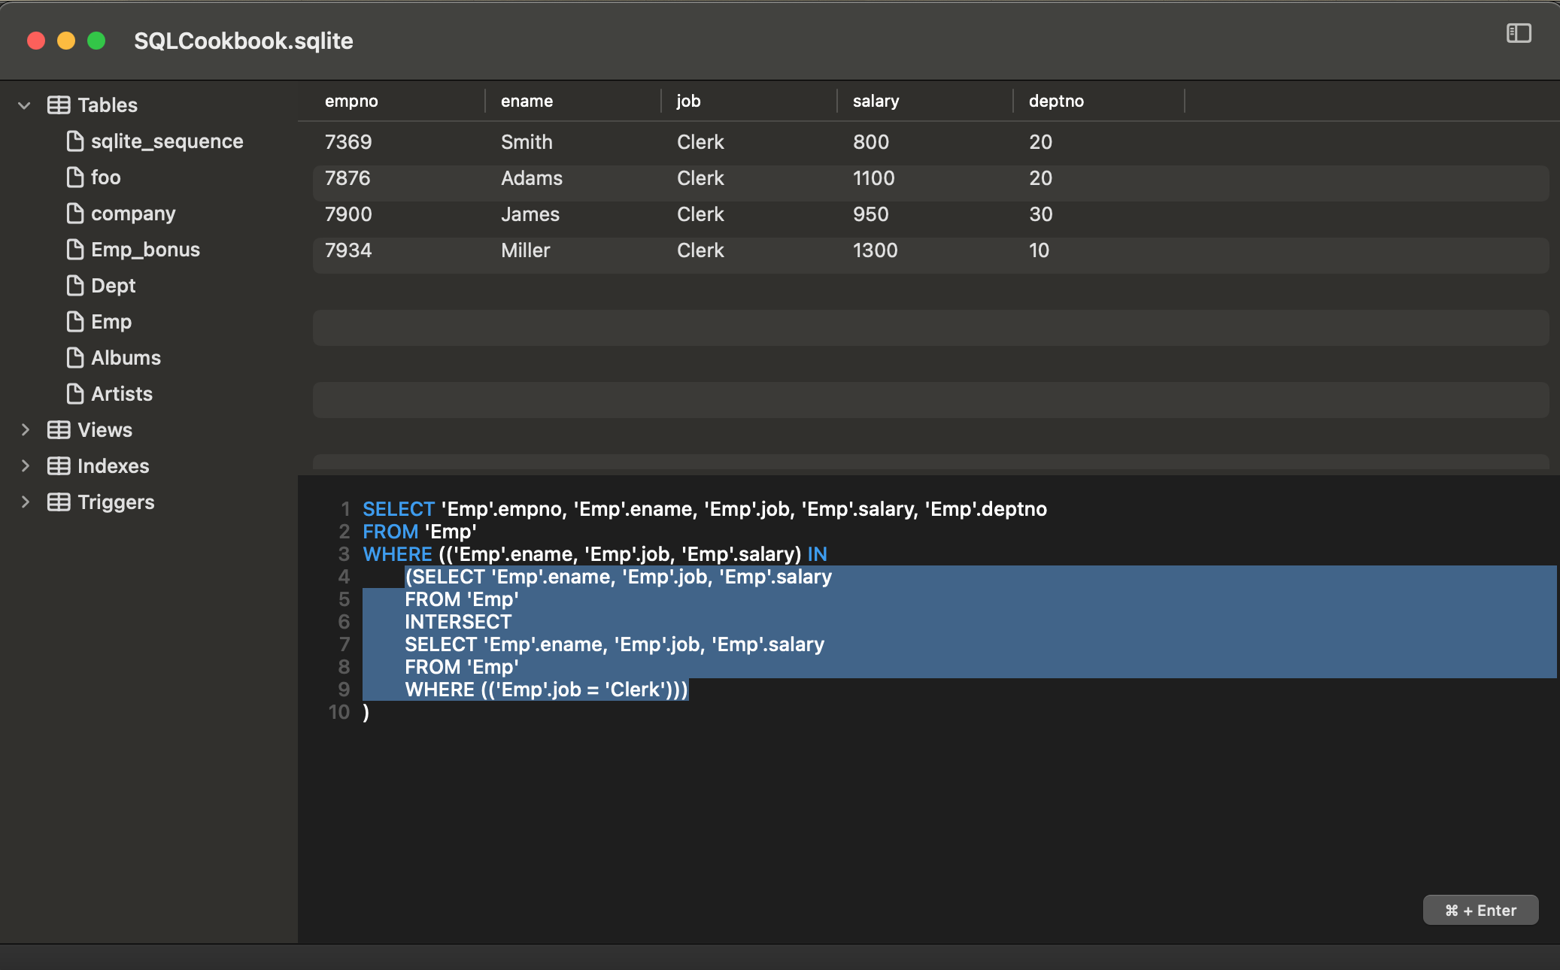Click the grid icon beside Views
The image size is (1560, 970).
tap(57, 429)
